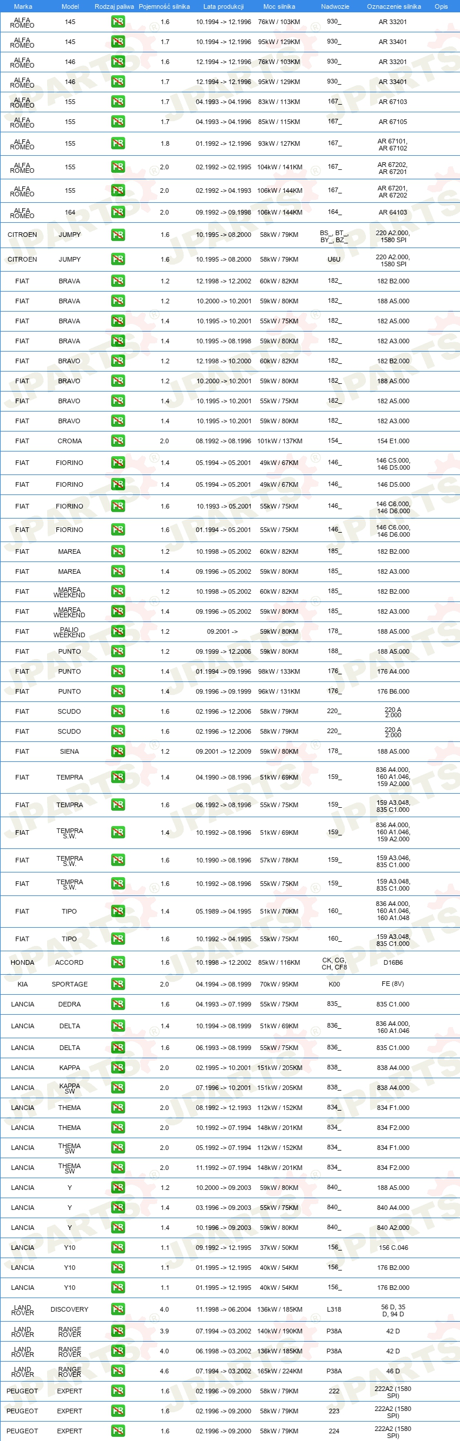Click the Nadwozie column header
Image resolution: width=460 pixels, height=1441 pixels.
(335, 6)
